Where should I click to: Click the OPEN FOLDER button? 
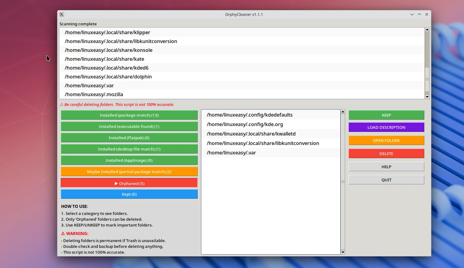(386, 140)
